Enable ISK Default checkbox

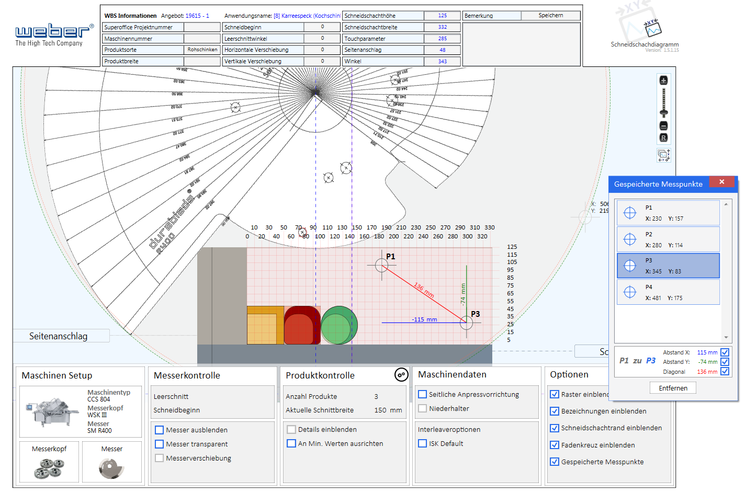[x=423, y=444]
